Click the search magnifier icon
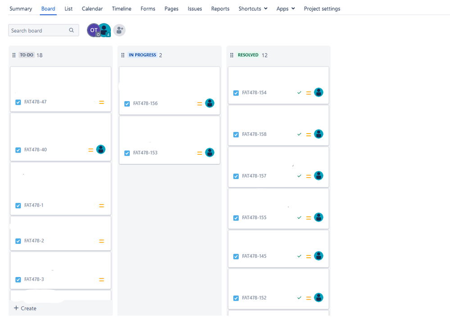This screenshot has height=318, width=450. tap(72, 30)
